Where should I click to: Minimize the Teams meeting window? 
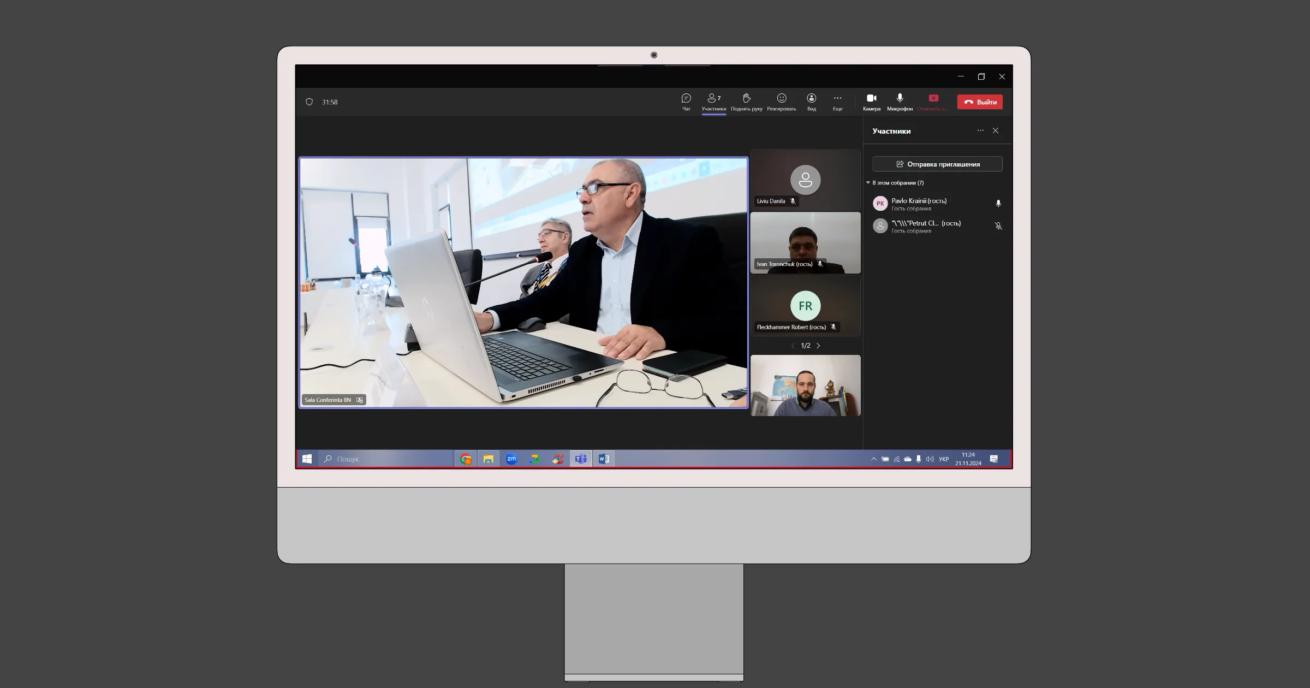click(x=961, y=76)
